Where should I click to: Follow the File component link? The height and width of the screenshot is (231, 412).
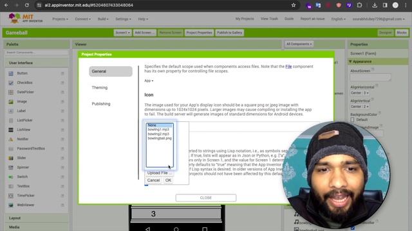click(288, 67)
